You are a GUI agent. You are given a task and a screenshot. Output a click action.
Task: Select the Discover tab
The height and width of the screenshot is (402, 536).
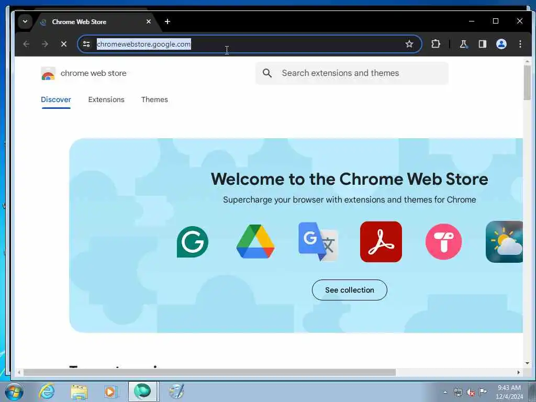(x=56, y=99)
